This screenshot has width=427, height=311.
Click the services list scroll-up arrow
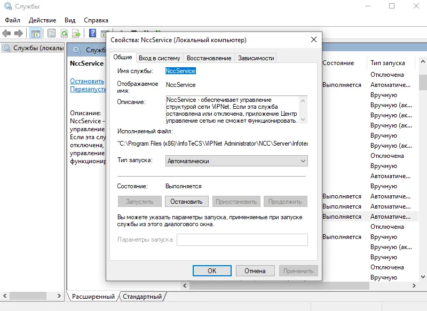point(423,62)
